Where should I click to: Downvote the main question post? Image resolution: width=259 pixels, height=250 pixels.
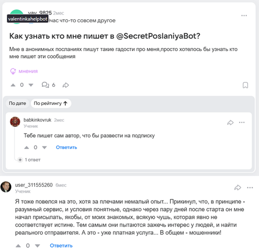[31, 85]
